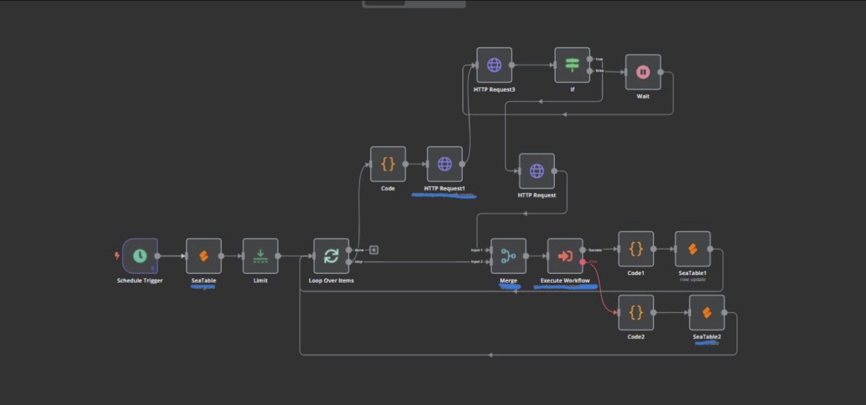The height and width of the screenshot is (405, 866).
Task: Select the HTTP Request3 node
Action: tap(494, 65)
